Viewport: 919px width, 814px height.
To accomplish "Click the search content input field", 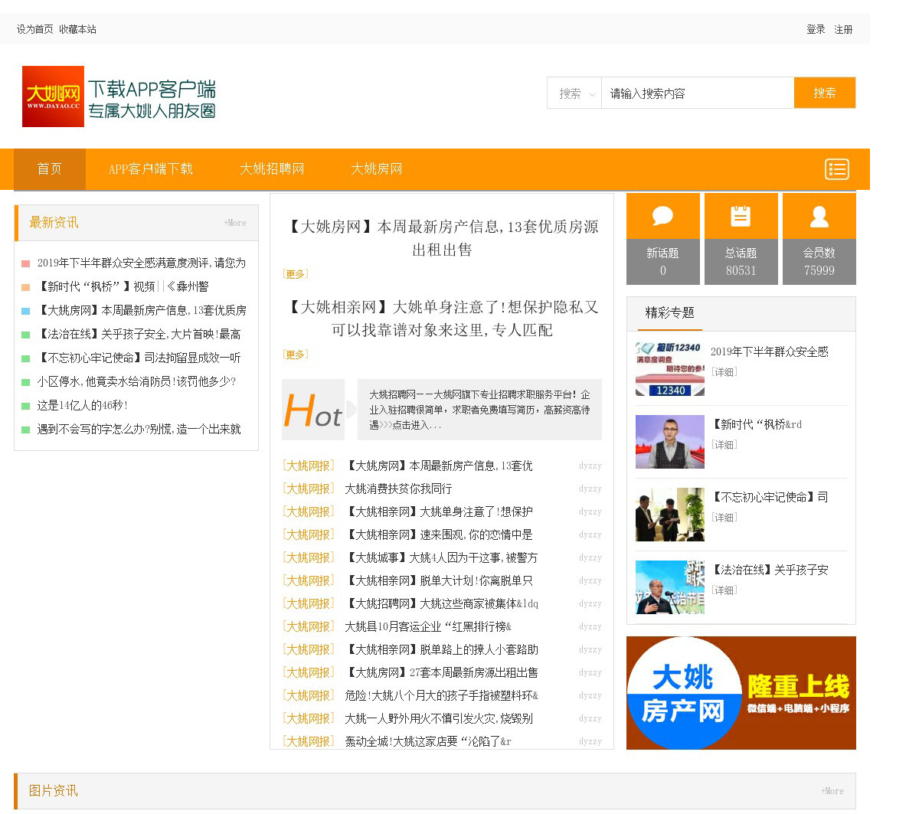I will click(697, 93).
